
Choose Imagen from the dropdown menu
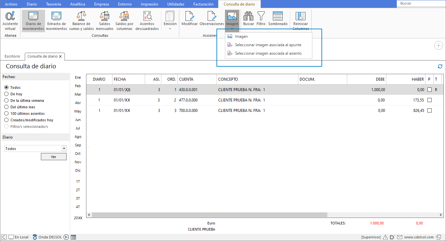tap(268, 36)
